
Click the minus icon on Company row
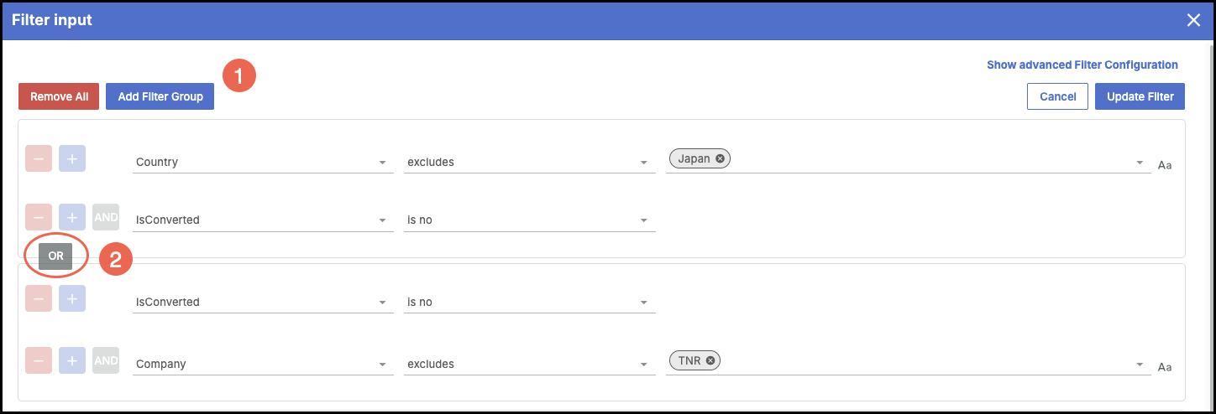coord(39,360)
